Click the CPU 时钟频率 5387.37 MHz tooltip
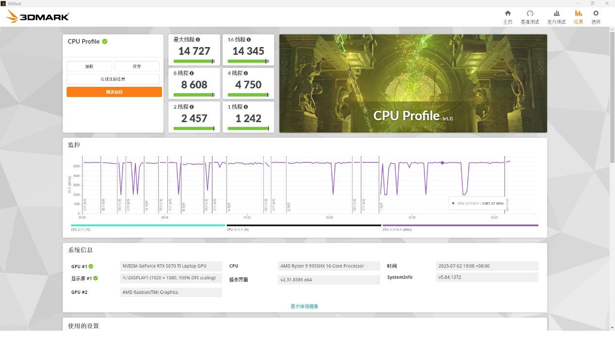 477,204
